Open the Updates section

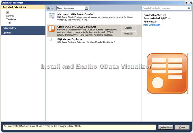click(23, 33)
